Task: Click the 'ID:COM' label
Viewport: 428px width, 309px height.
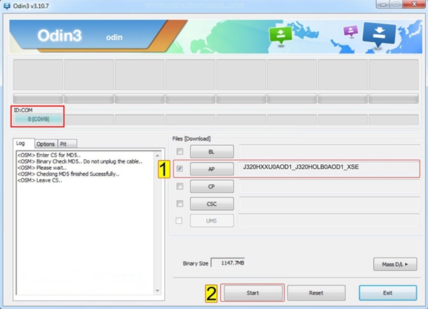Action: tap(24, 110)
